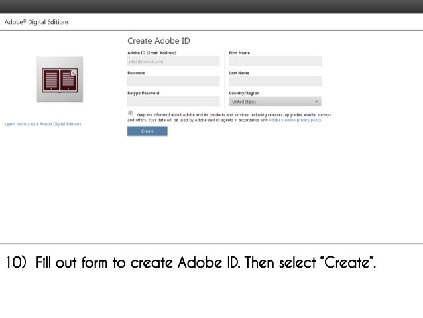The image size is (423, 318).
Task: Click the Create Adobe ID heading
Action: click(x=158, y=40)
